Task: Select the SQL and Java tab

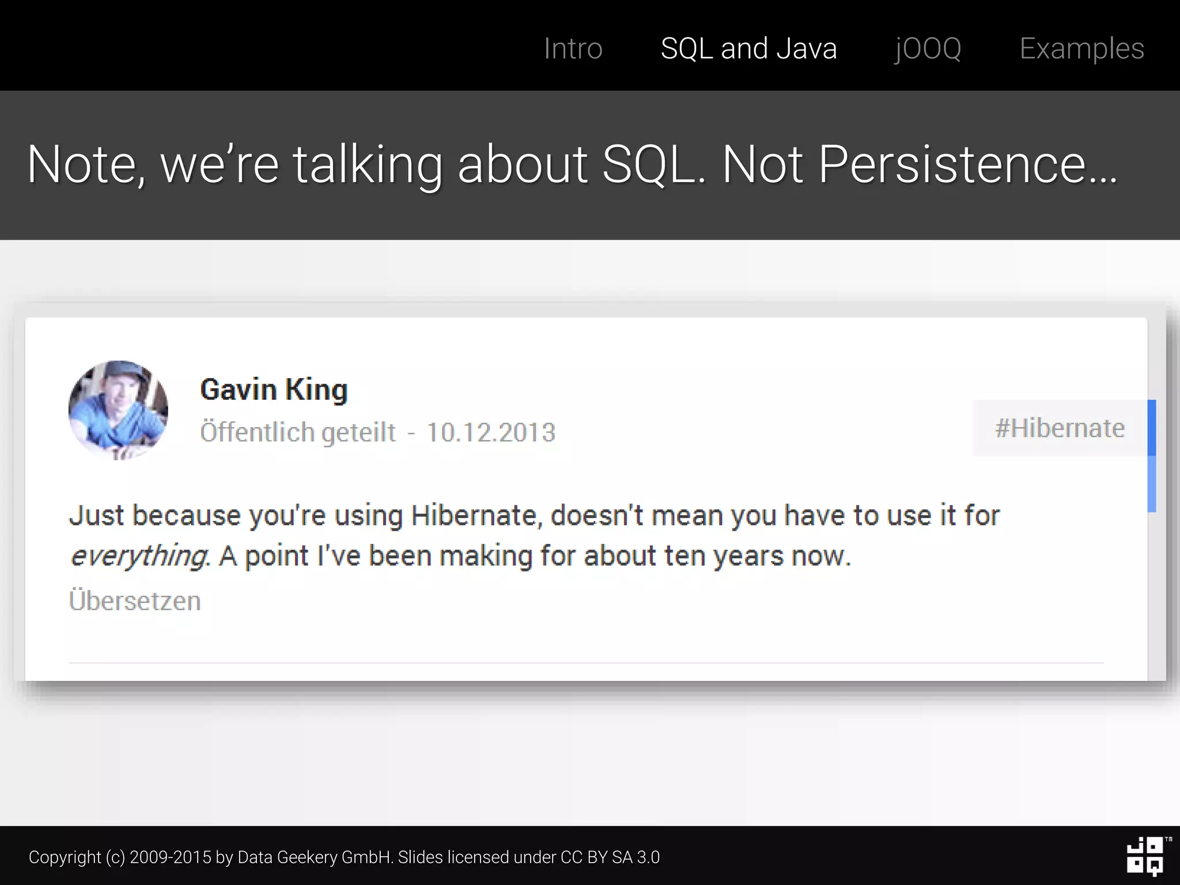Action: click(x=748, y=48)
